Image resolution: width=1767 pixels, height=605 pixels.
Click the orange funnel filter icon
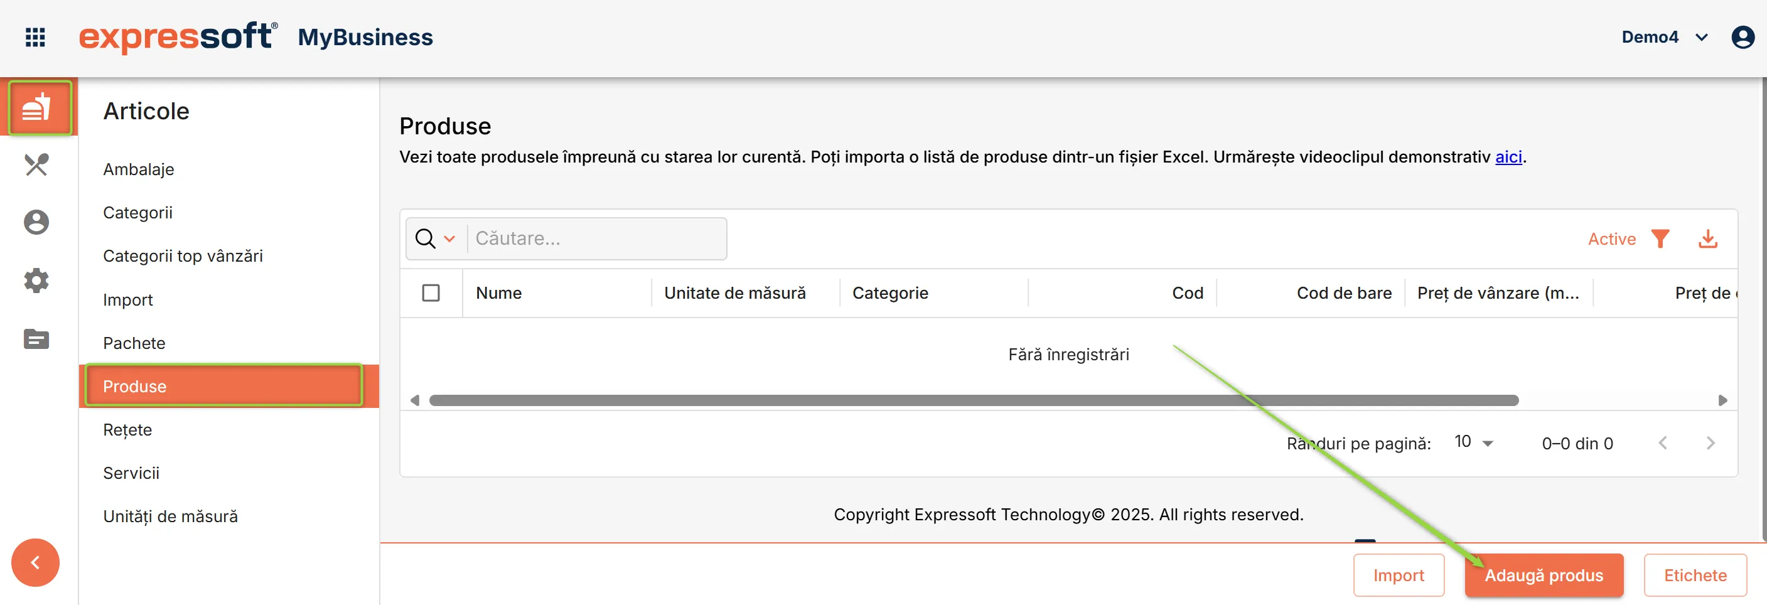[1660, 238]
